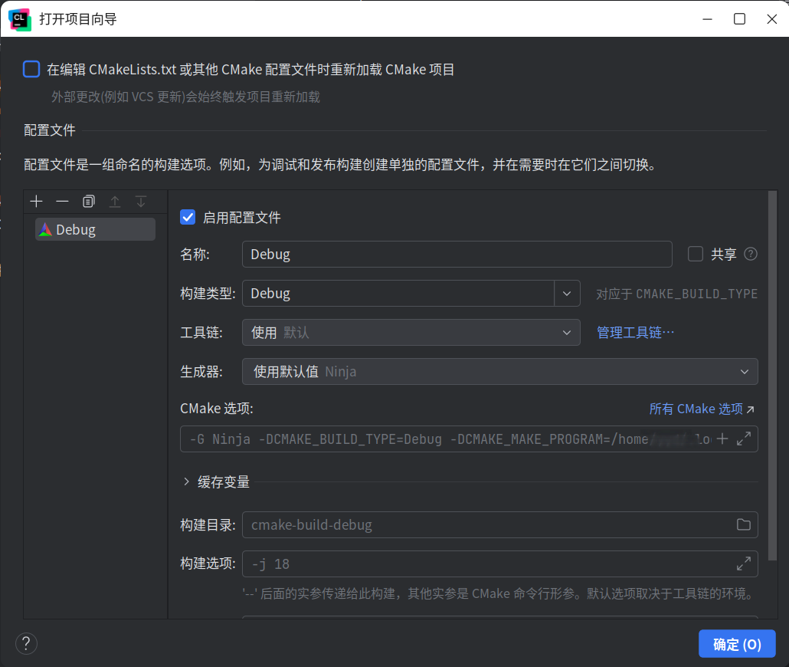Viewport: 789px width, 667px height.
Task: Open the 管理工具链 link
Action: 635,333
